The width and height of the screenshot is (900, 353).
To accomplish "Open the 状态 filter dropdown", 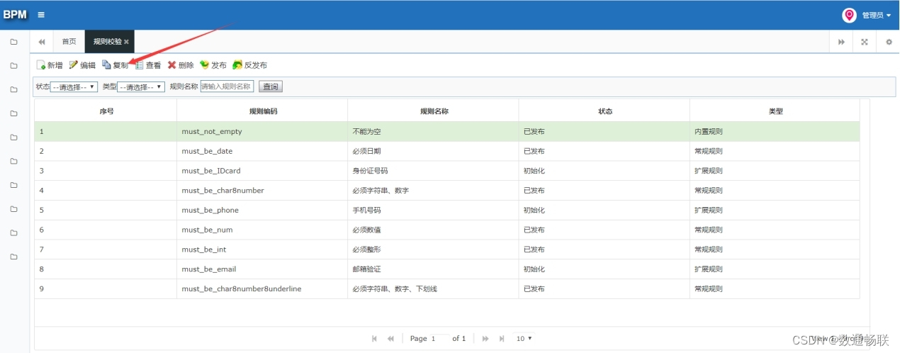I will pos(74,87).
